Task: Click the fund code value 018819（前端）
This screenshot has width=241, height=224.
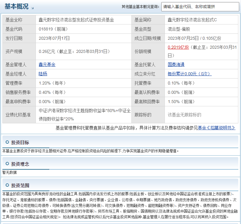Action: tap(53, 29)
